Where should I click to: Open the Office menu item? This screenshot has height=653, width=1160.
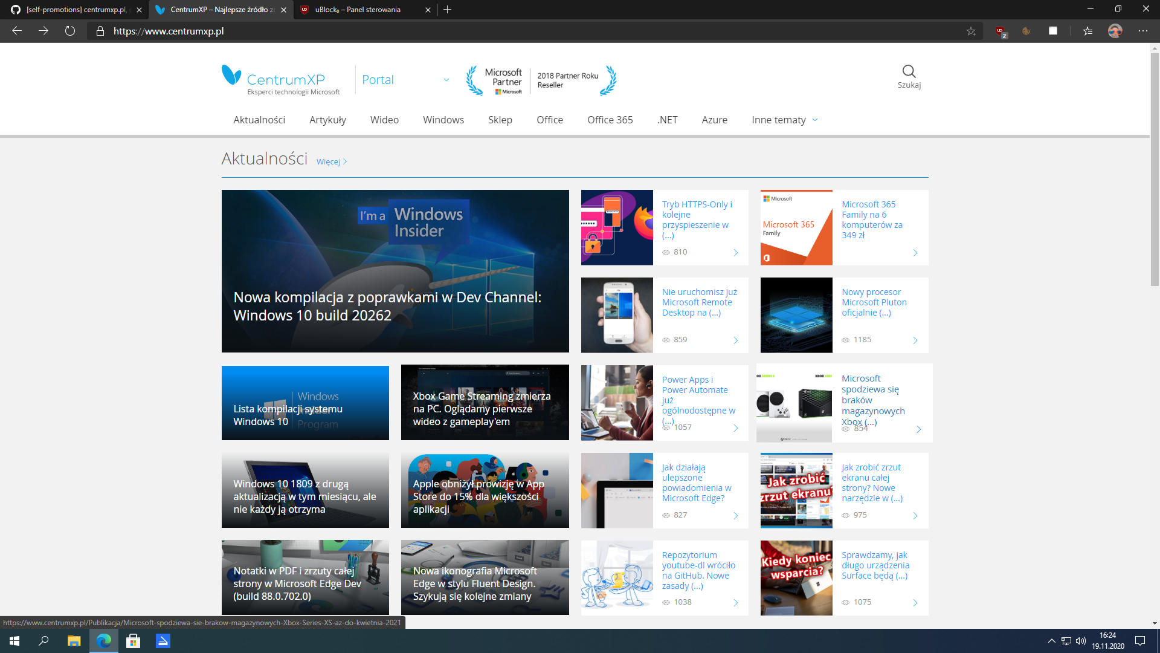550,120
